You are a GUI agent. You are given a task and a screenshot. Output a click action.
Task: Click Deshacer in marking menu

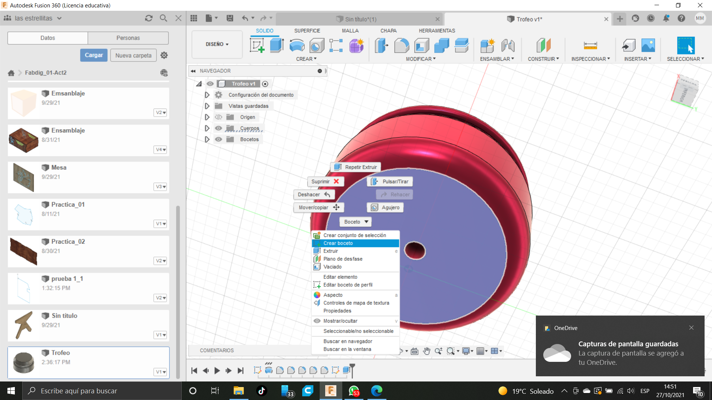pyautogui.click(x=314, y=194)
